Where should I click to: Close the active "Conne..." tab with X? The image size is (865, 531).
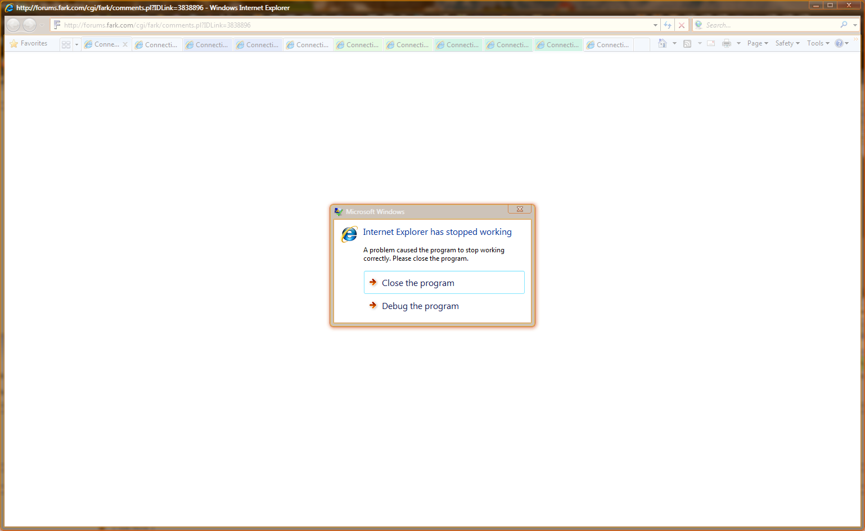click(125, 44)
